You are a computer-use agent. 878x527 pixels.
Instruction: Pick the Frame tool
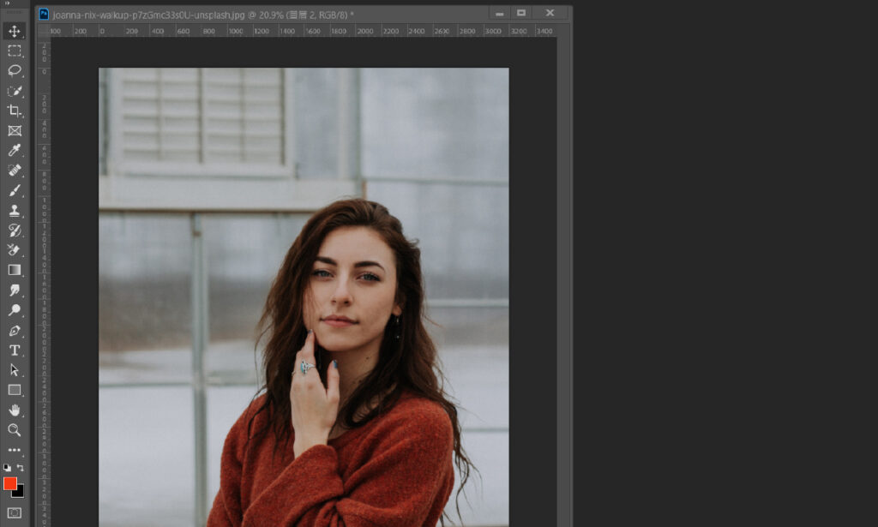tap(15, 131)
